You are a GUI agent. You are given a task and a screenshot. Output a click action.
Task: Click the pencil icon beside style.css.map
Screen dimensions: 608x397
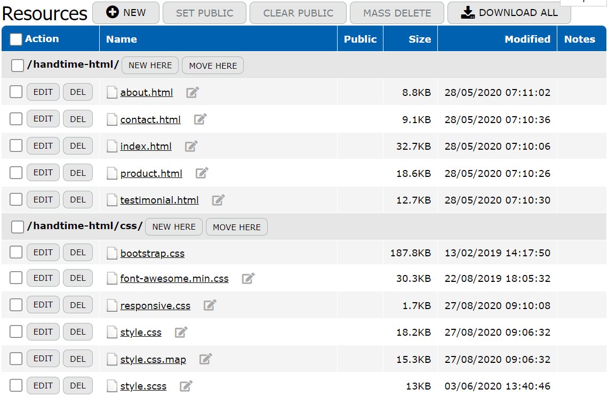[205, 359]
